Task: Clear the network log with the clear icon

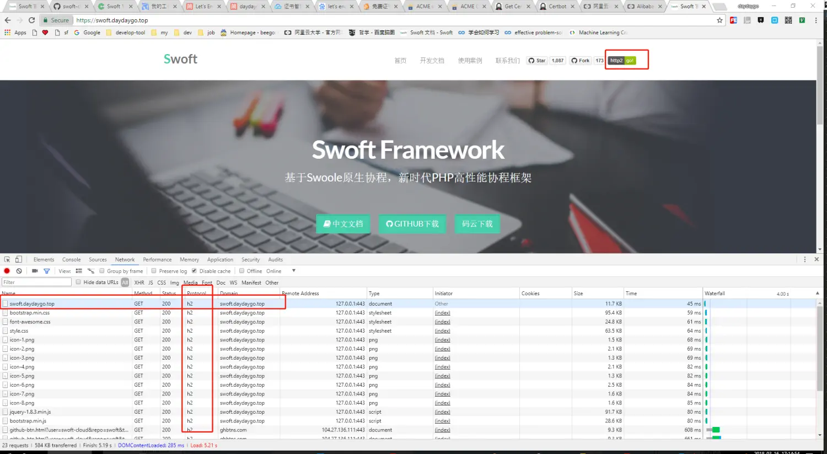Action: (19, 271)
